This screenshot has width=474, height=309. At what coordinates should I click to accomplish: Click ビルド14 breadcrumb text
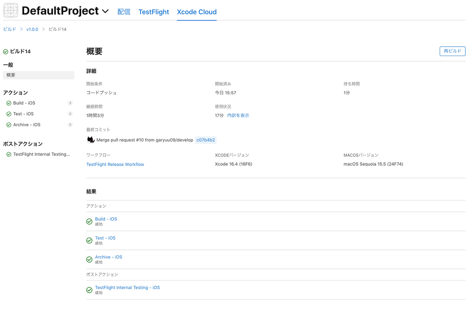pos(57,29)
